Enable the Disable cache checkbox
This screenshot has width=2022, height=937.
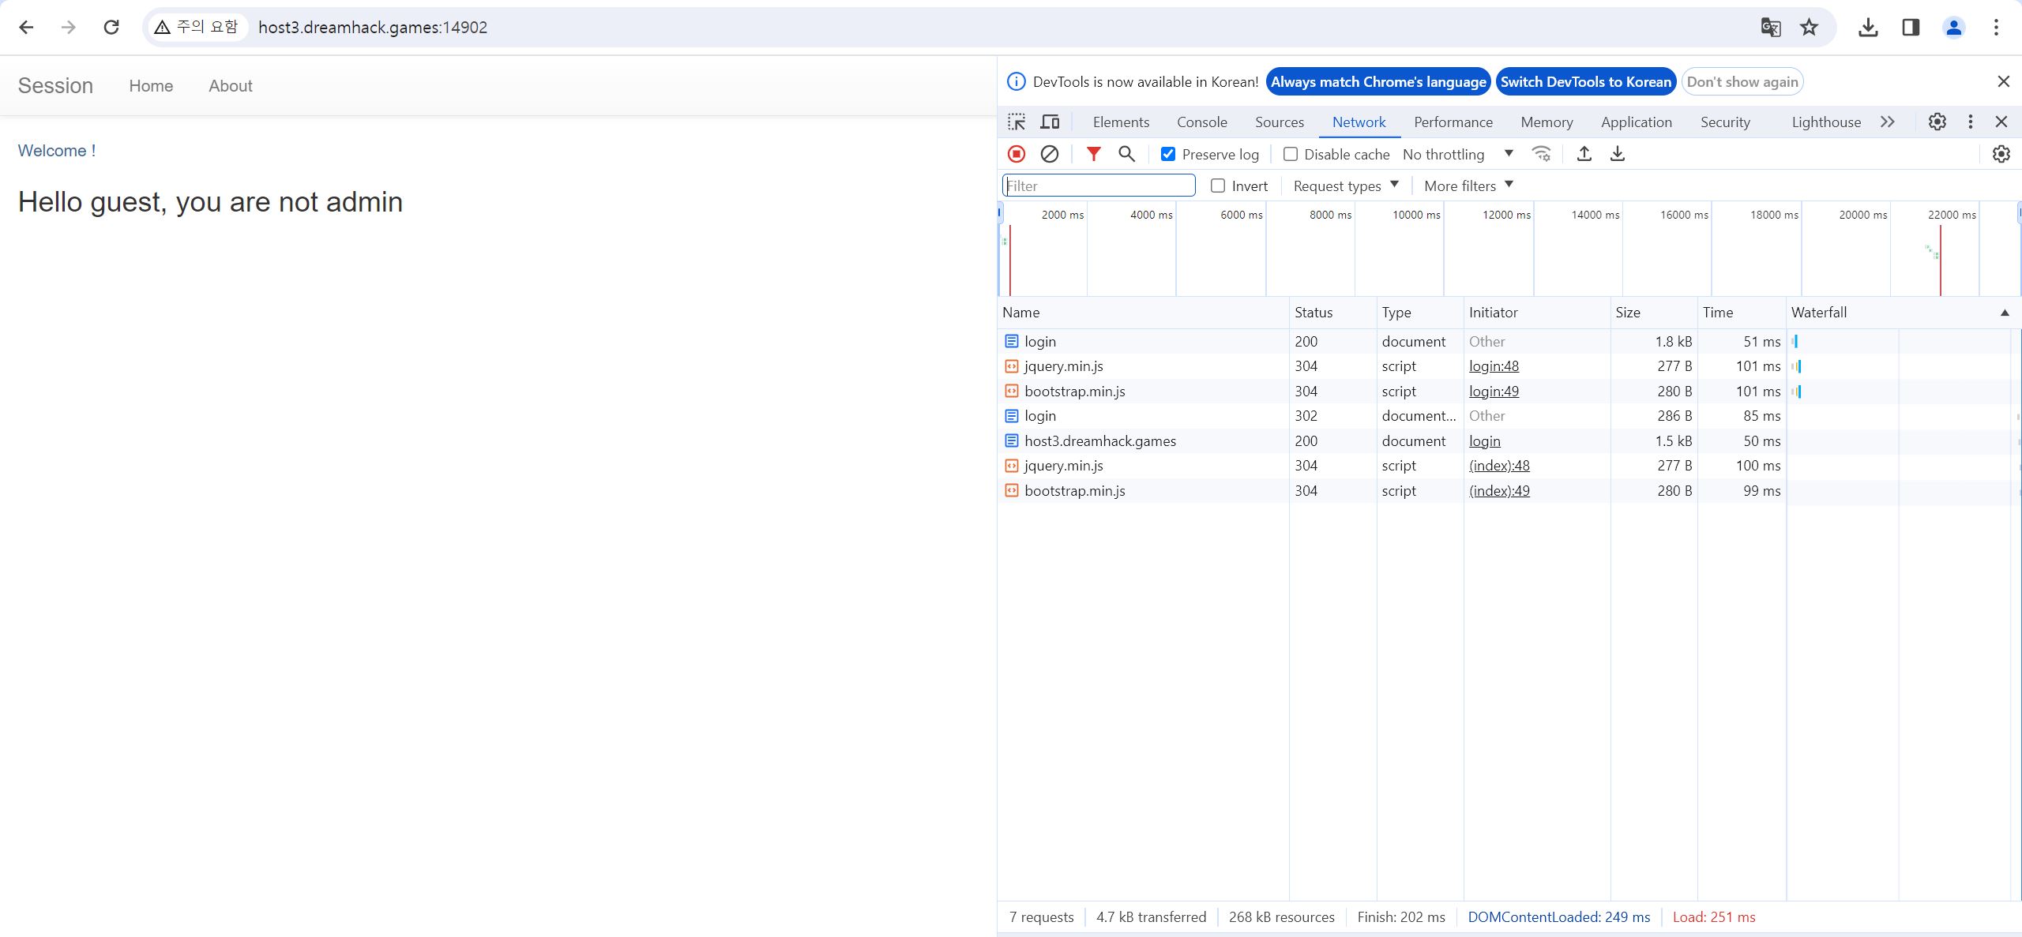click(x=1291, y=154)
